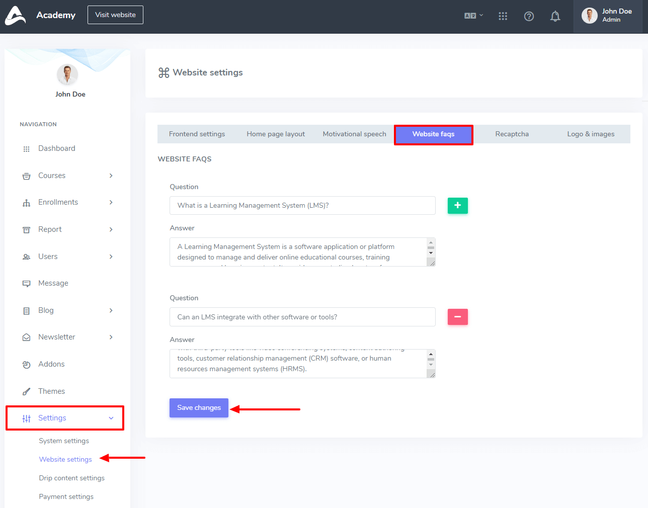
Task: Open the apps grid icon in header
Action: (503, 17)
